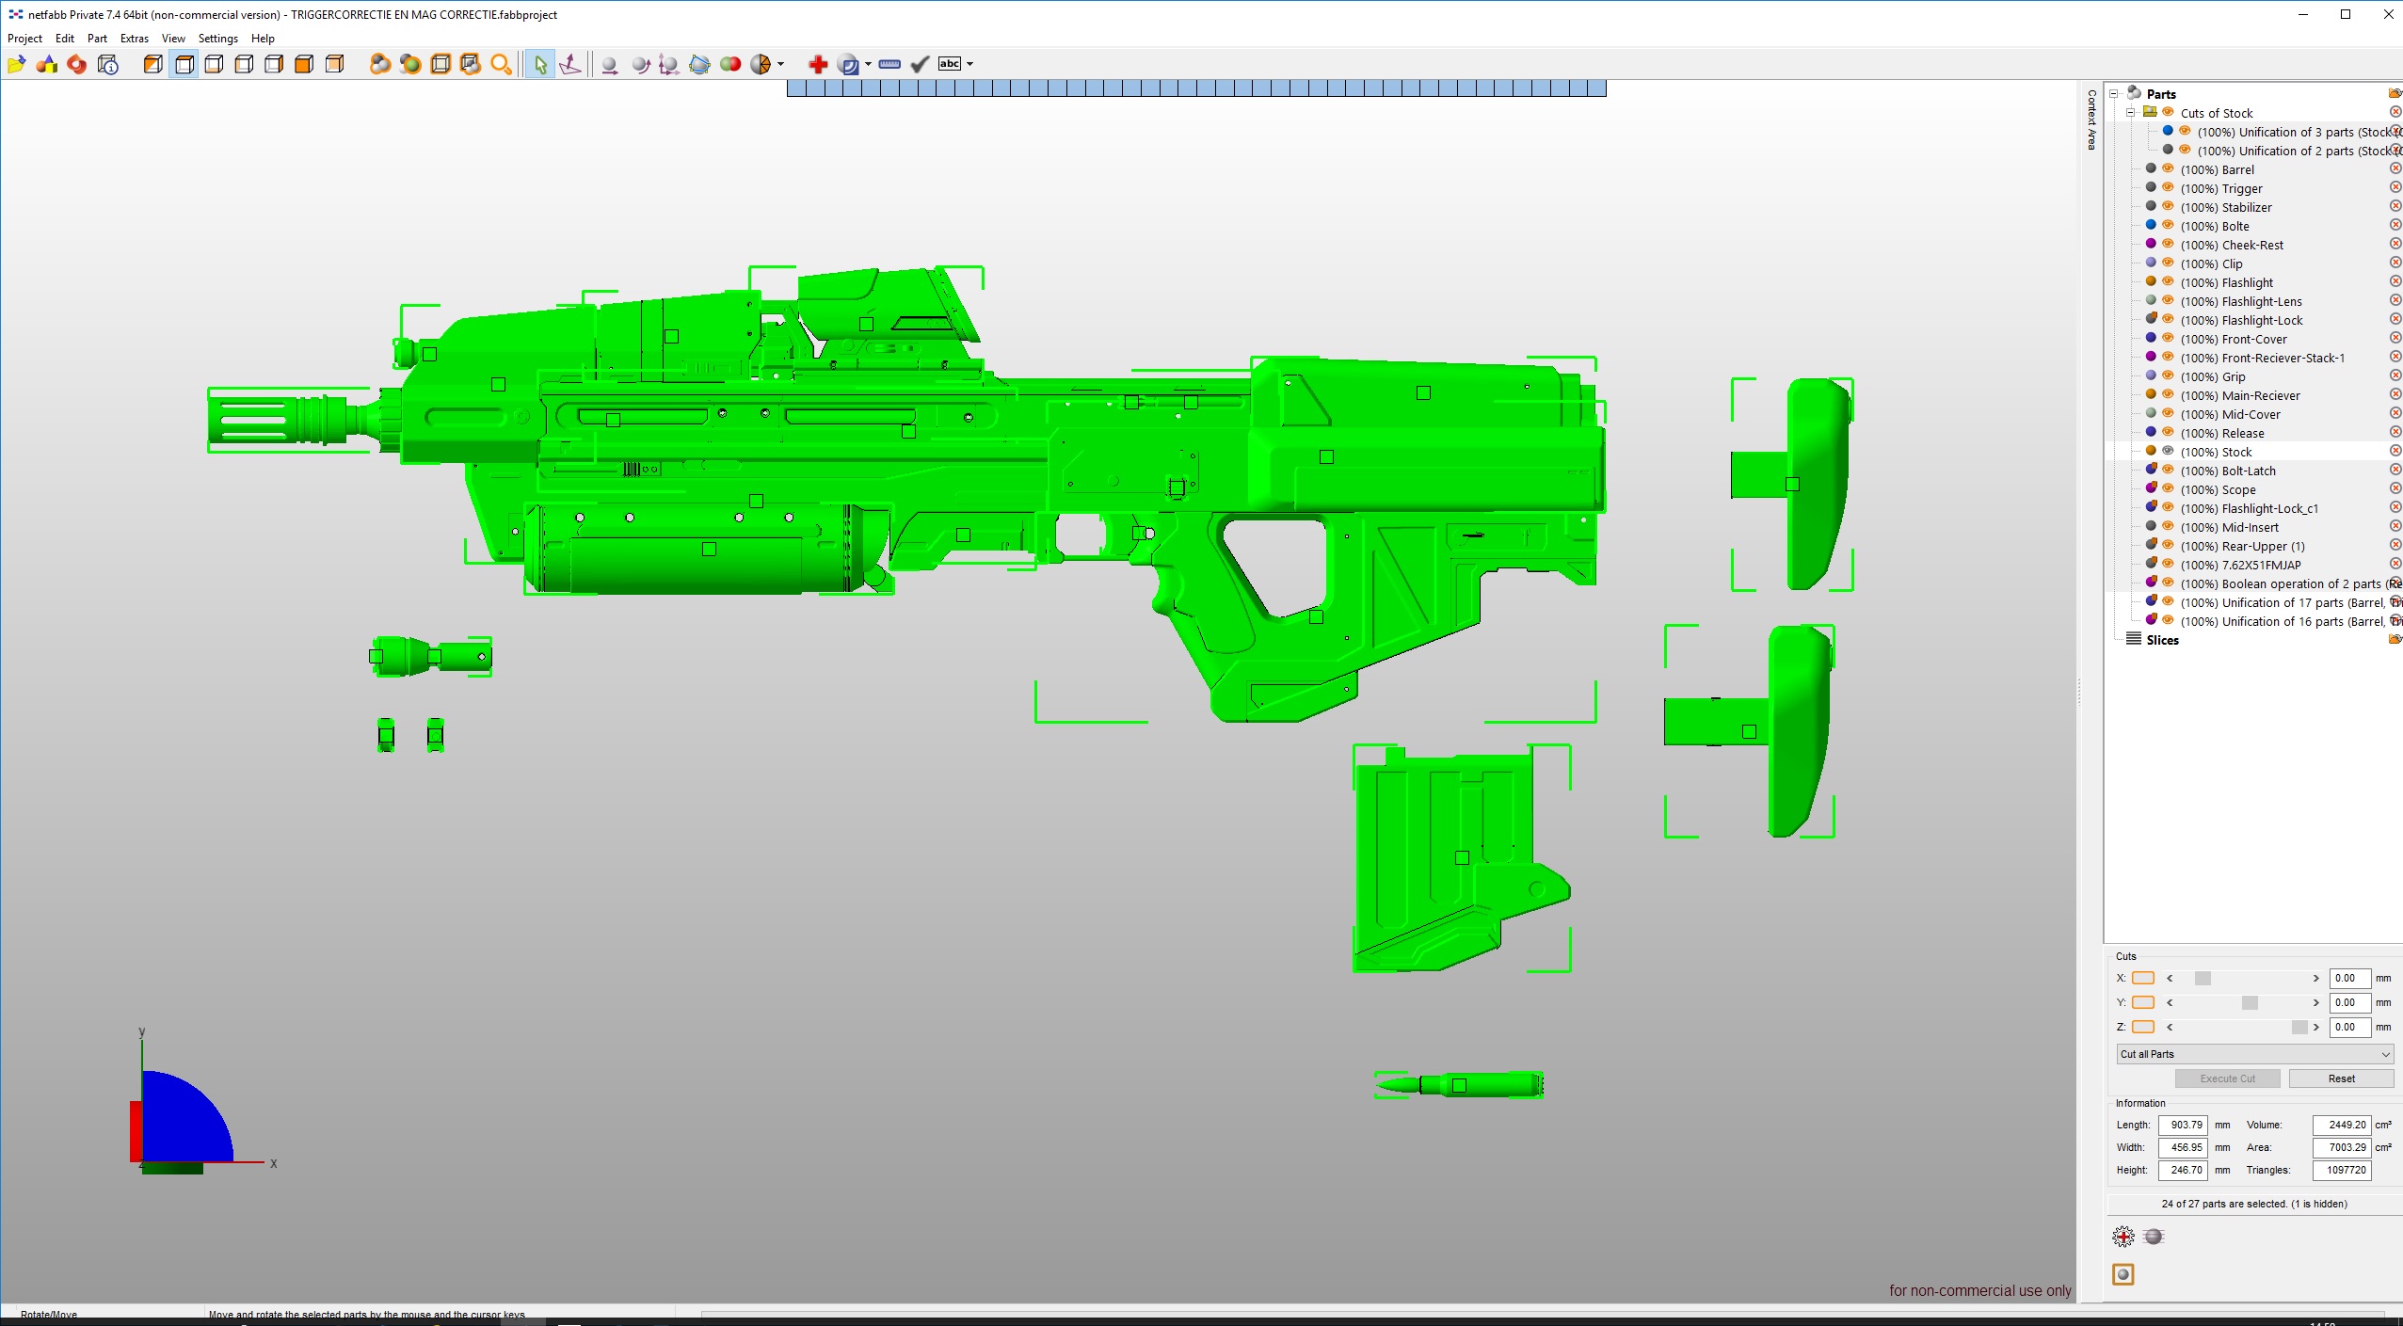This screenshot has height=1326, width=2403.
Task: Show the hidden Stock part eye icon
Action: click(x=2168, y=452)
